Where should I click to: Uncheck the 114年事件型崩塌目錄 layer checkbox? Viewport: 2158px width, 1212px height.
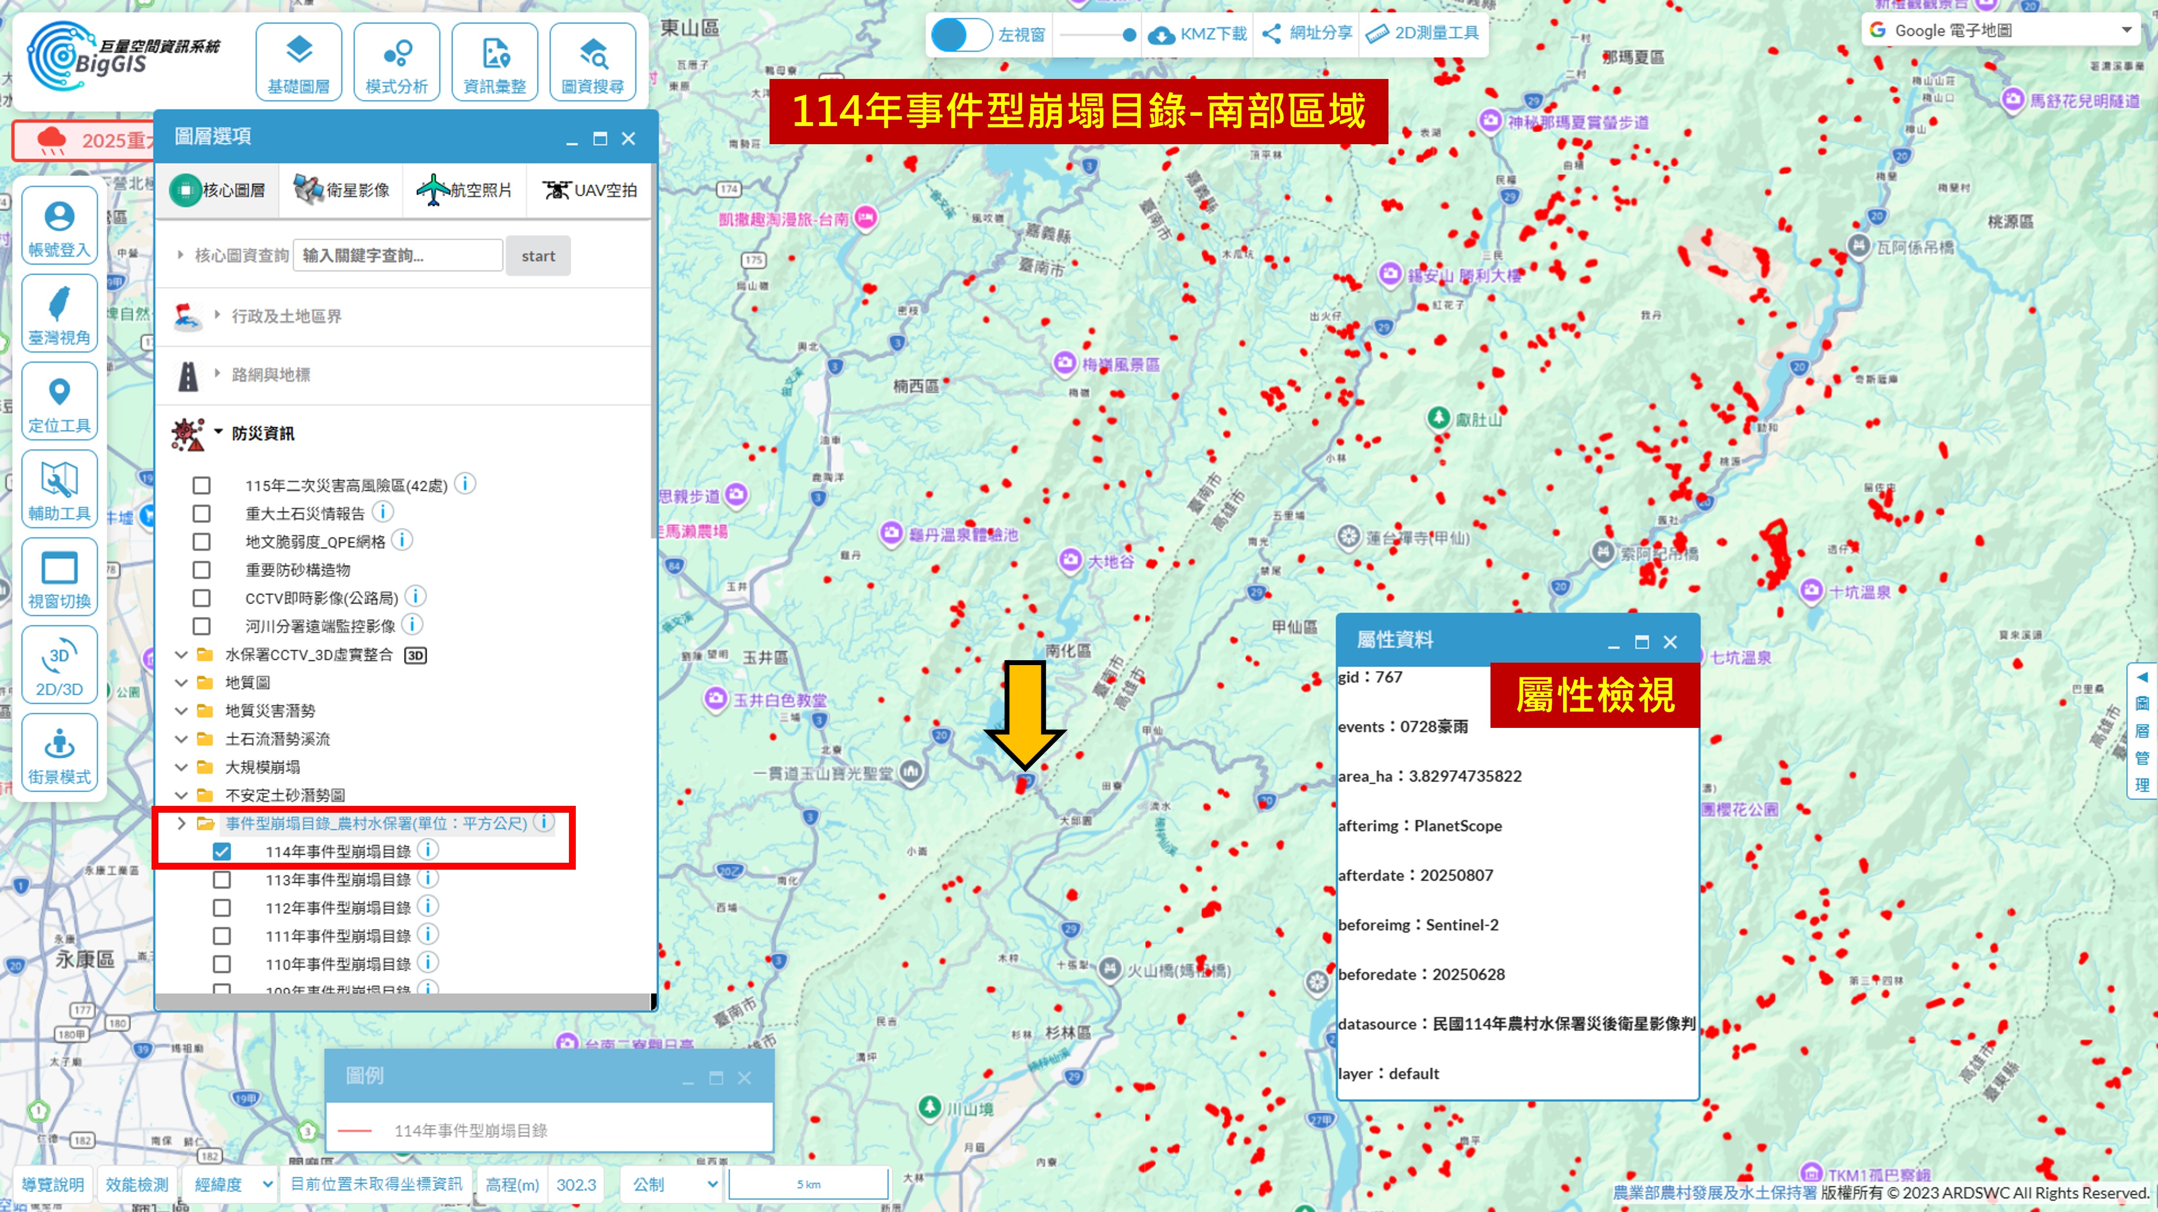[222, 852]
